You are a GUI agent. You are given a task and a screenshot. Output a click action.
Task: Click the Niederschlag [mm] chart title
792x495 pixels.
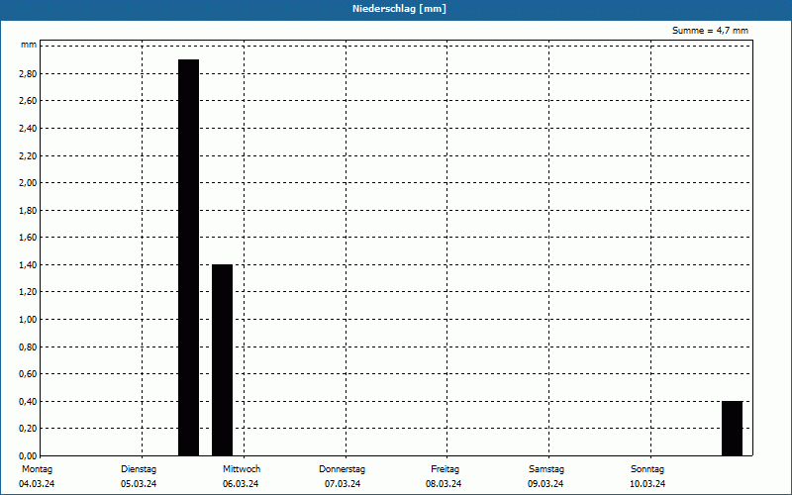[399, 9]
